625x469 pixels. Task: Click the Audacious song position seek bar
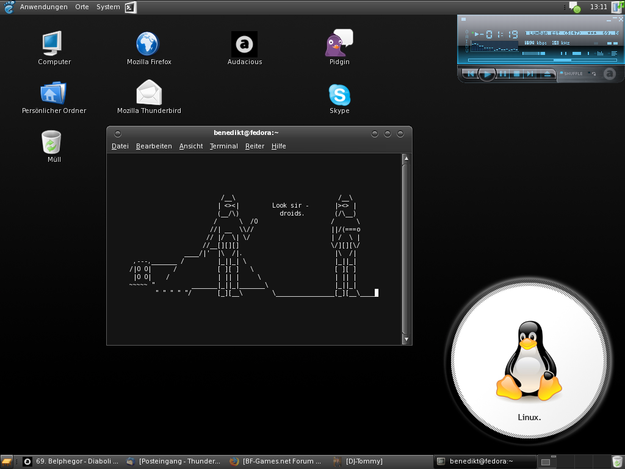(x=543, y=60)
